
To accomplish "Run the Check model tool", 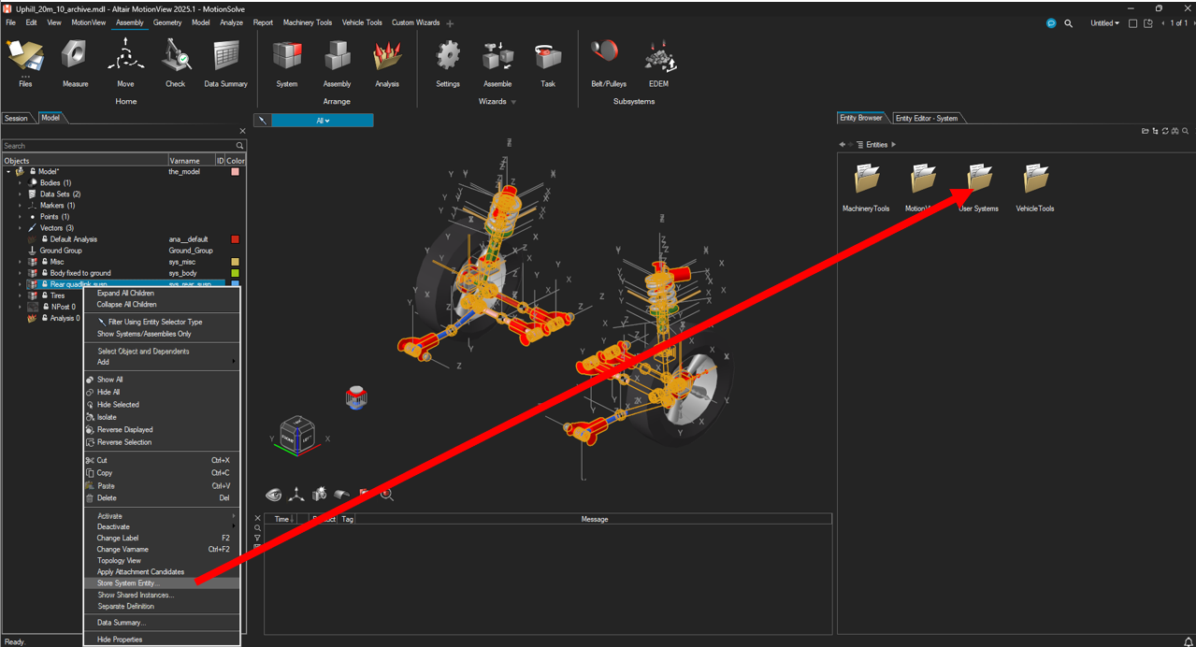I will pos(175,64).
